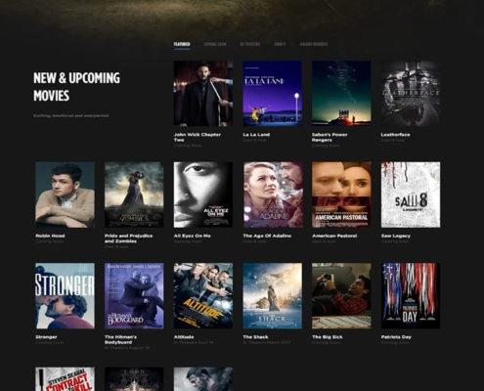Open 'The Hitman's Bodyguard' title link
This screenshot has height=391, width=484.
120,340
